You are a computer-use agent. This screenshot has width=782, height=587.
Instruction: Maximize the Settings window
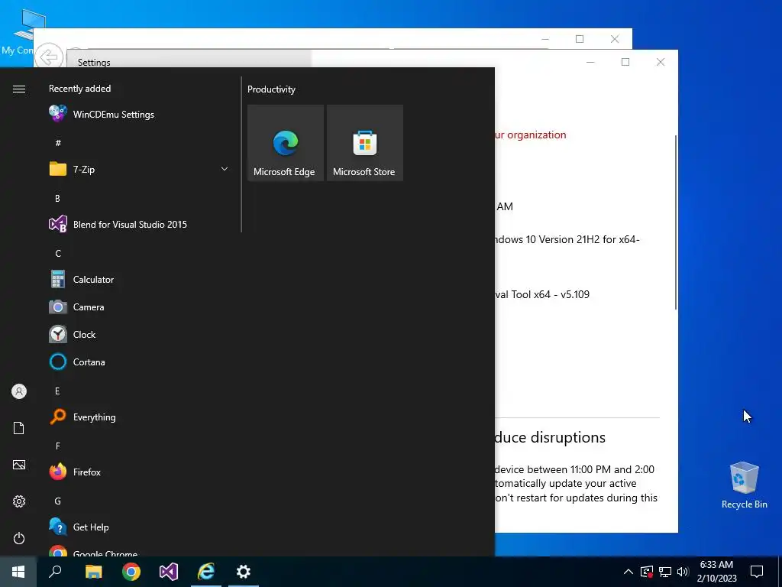(x=625, y=62)
